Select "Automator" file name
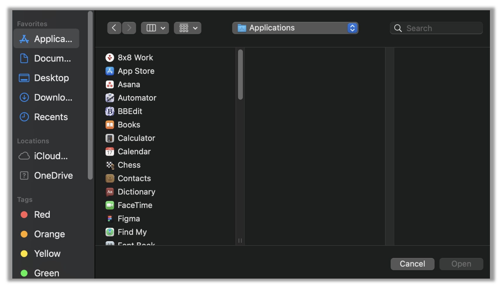 click(x=137, y=98)
